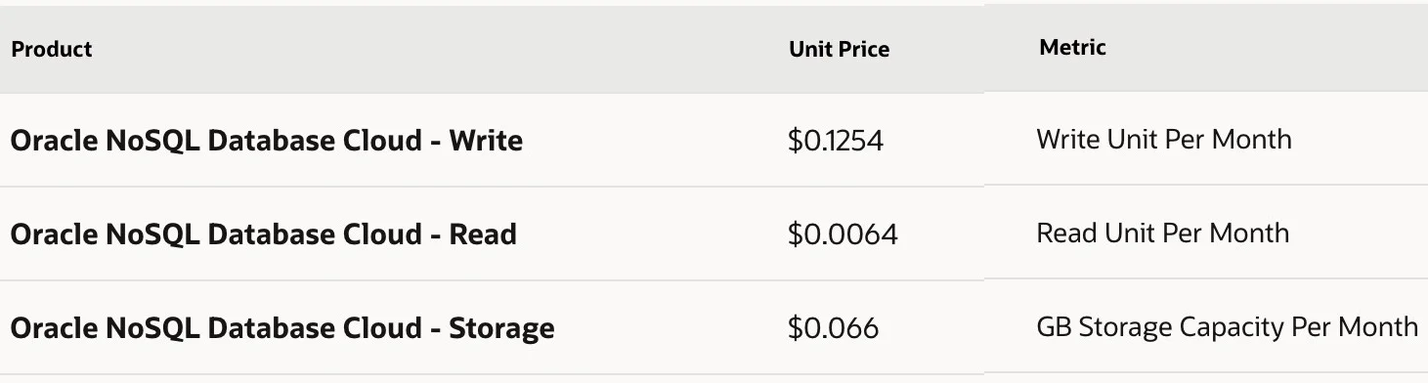
Task: Click the Metric column header
Action: tap(1072, 47)
